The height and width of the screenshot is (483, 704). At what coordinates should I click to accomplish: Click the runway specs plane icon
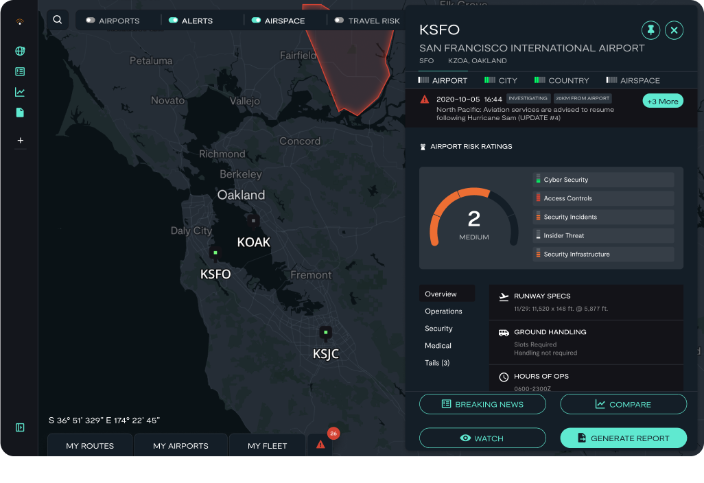tap(504, 296)
